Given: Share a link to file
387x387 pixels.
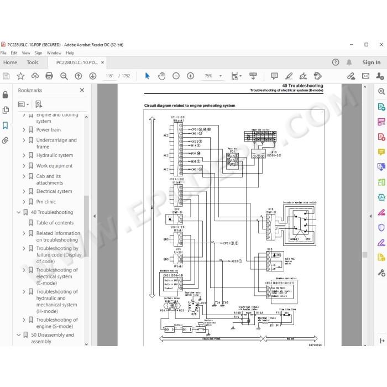Looking at the screenshot, I should [x=351, y=76].
